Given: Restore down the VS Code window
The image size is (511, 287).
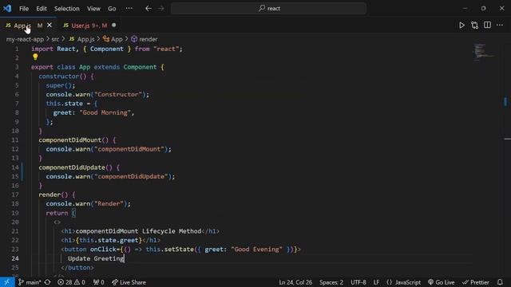Looking at the screenshot, I should point(484,9).
